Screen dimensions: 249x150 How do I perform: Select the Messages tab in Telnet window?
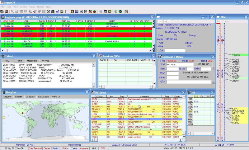click(x=31, y=61)
